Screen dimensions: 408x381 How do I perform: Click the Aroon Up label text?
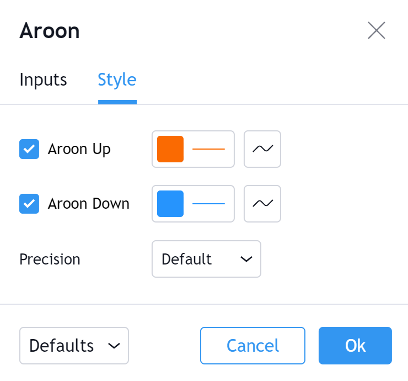[x=79, y=149]
